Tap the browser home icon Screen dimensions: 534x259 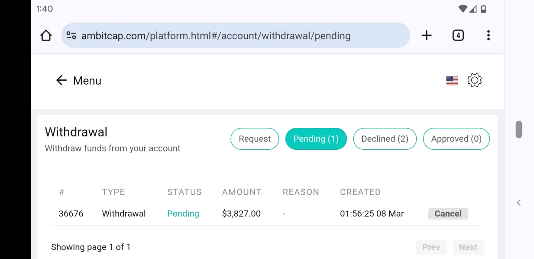coord(46,35)
